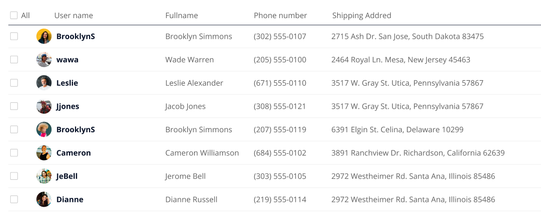541x216 pixels.
Task: Click Dianne's profile avatar
Action: (x=44, y=199)
